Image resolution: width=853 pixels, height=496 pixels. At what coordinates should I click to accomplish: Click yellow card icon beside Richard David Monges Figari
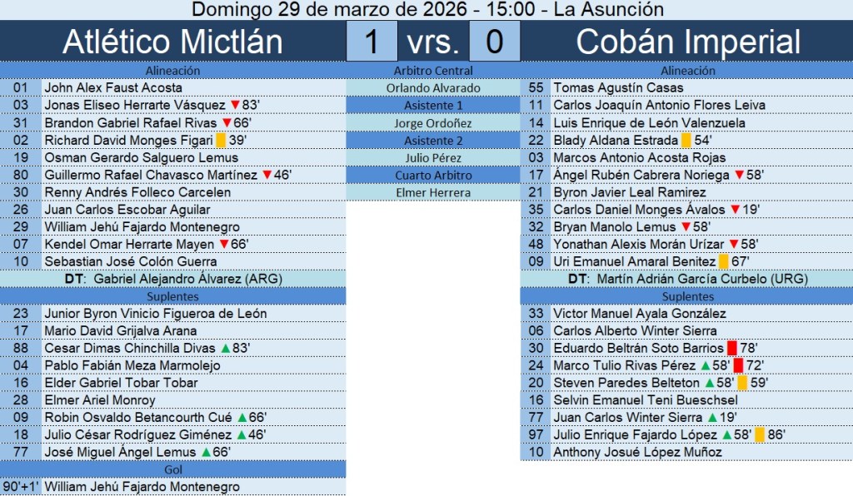coord(221,141)
